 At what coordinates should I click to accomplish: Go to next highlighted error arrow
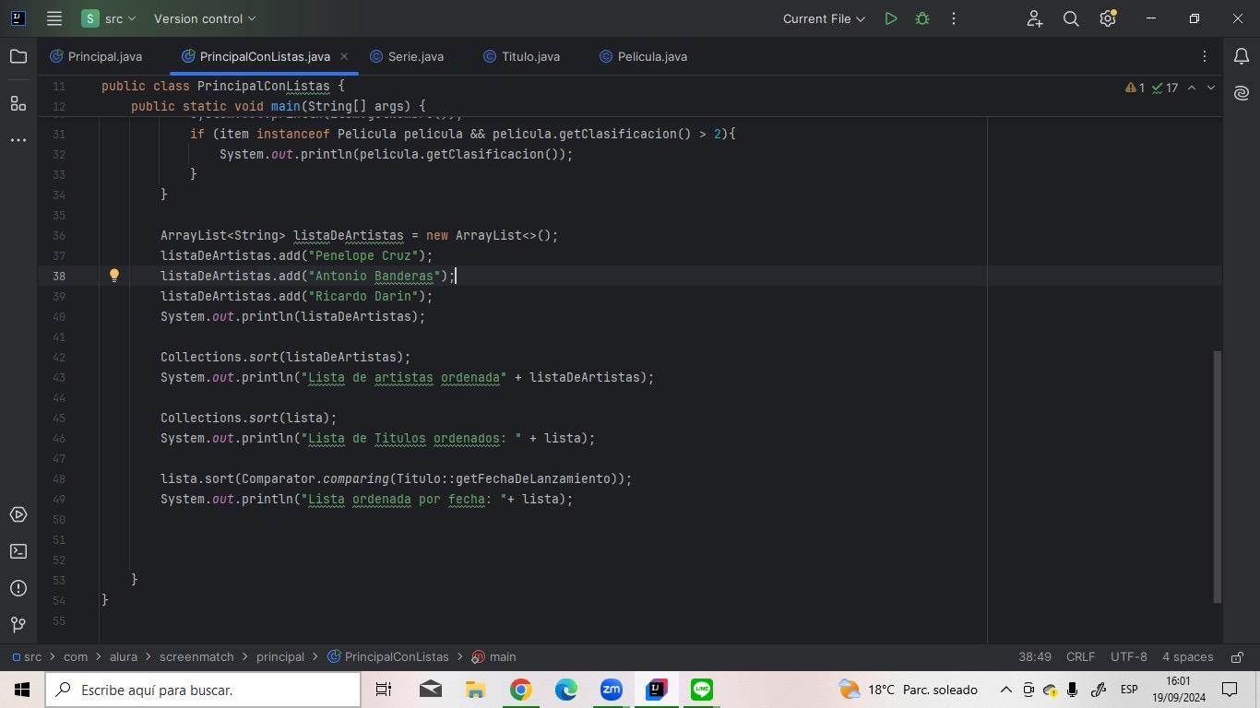[x=1211, y=88]
